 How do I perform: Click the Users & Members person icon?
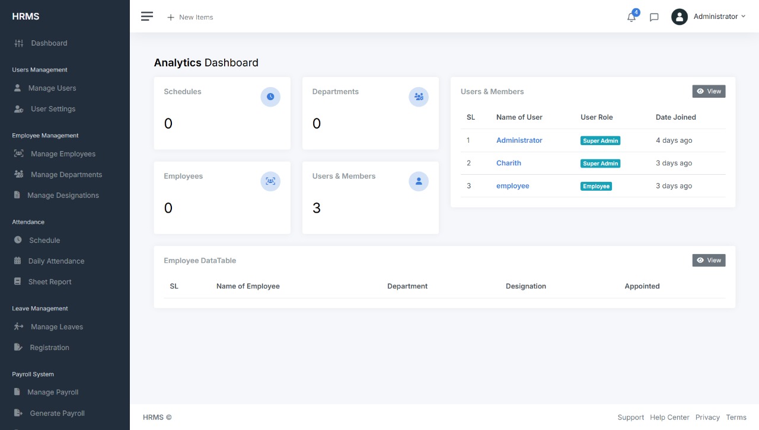(419, 181)
